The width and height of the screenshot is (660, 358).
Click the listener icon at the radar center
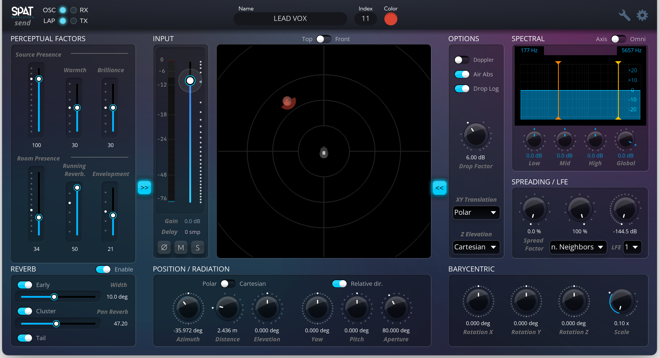[324, 152]
